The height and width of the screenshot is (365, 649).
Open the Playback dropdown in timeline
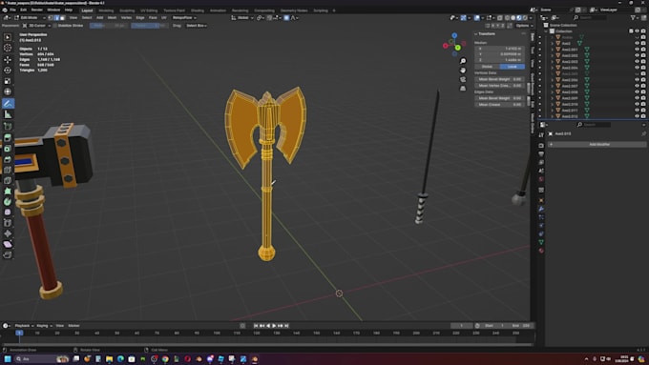[x=24, y=326]
